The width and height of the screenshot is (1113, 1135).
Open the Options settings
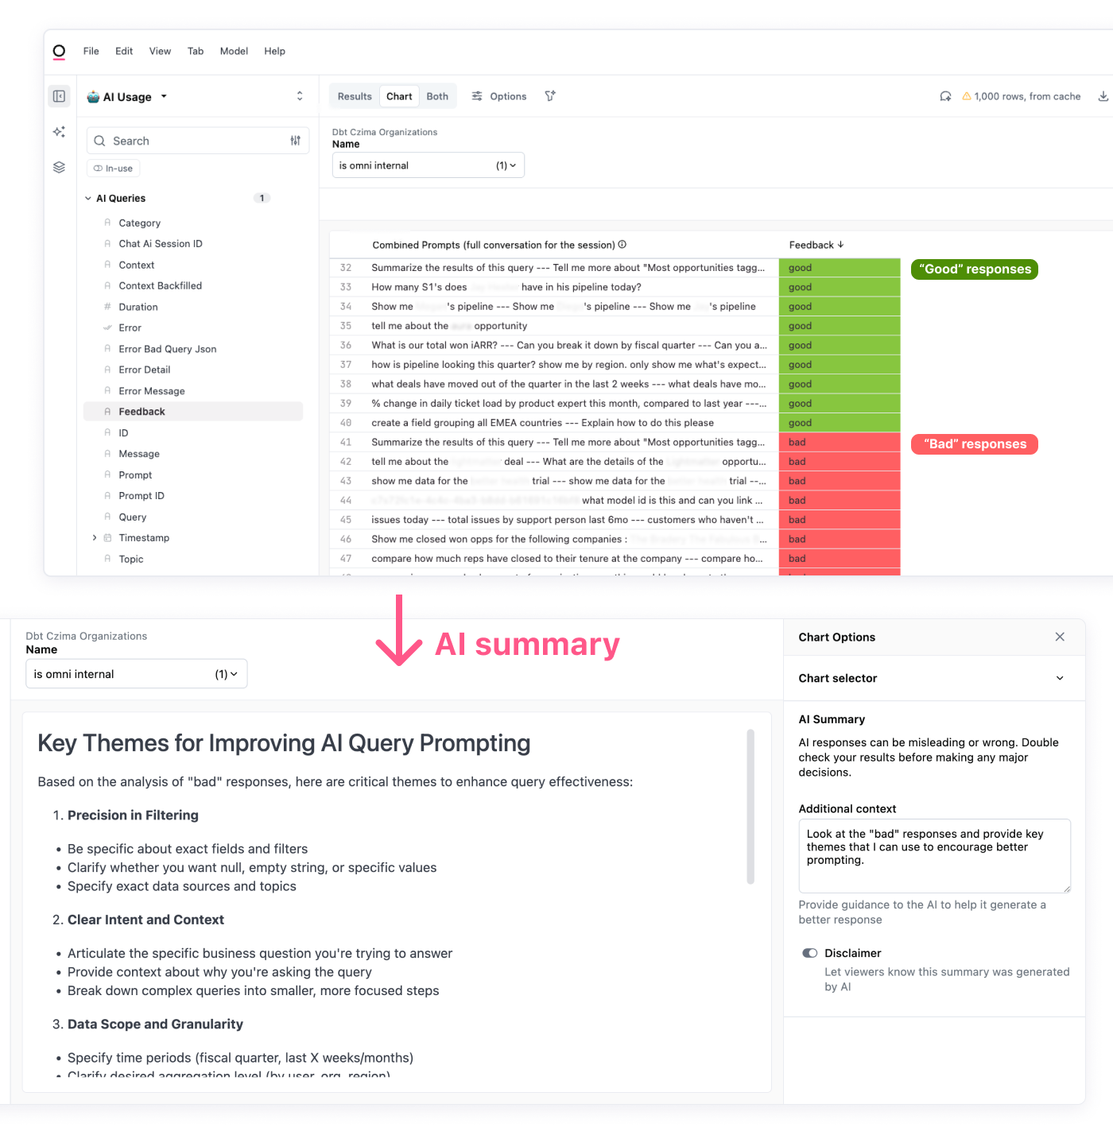point(498,95)
